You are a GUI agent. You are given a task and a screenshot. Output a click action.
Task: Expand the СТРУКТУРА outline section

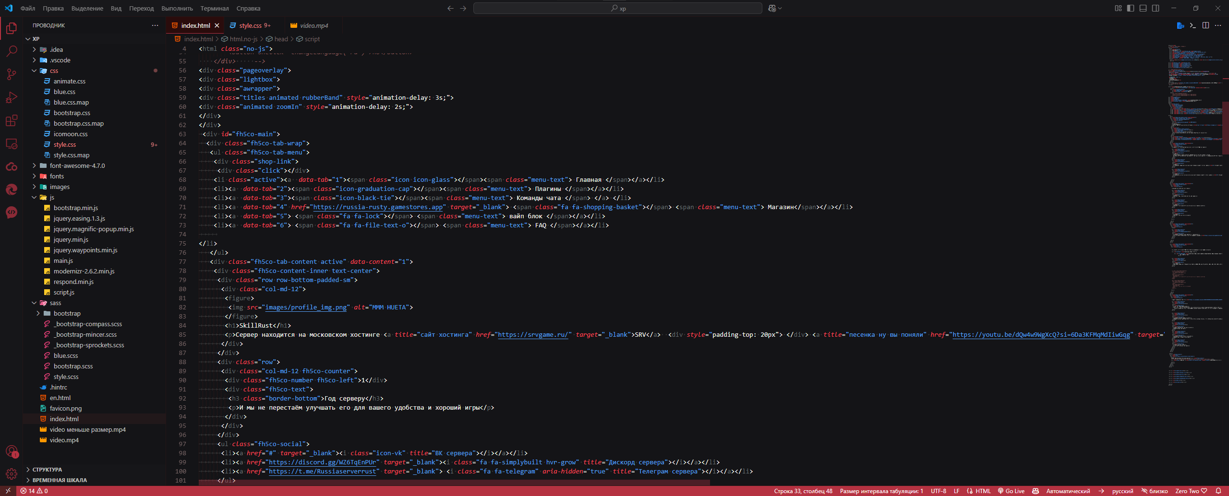click(x=47, y=470)
